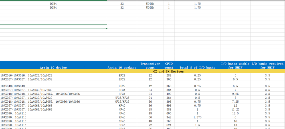This screenshot has height=129, width=285.
Task: Select I/O banks value 1.5 in the SF45 row
Action: pyautogui.click(x=197, y=125)
